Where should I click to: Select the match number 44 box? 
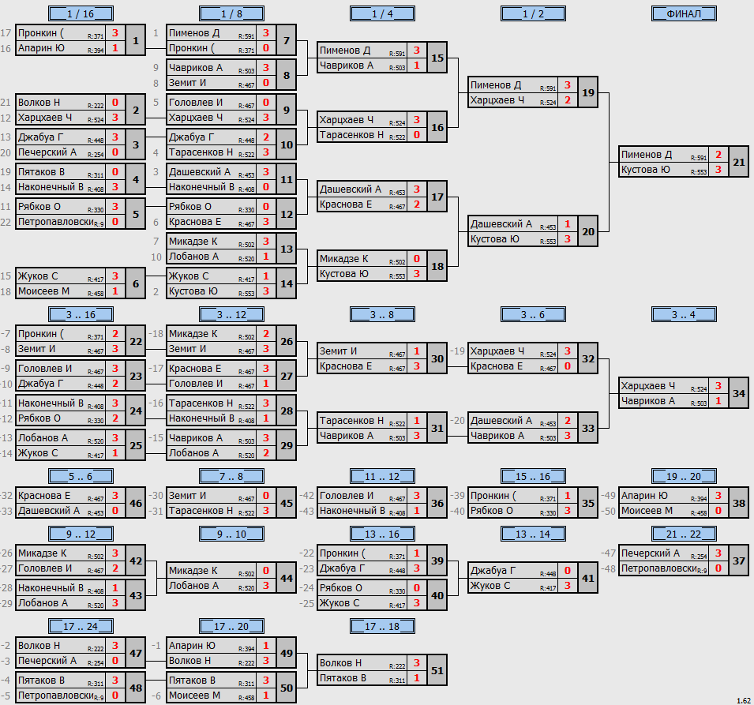tap(286, 578)
